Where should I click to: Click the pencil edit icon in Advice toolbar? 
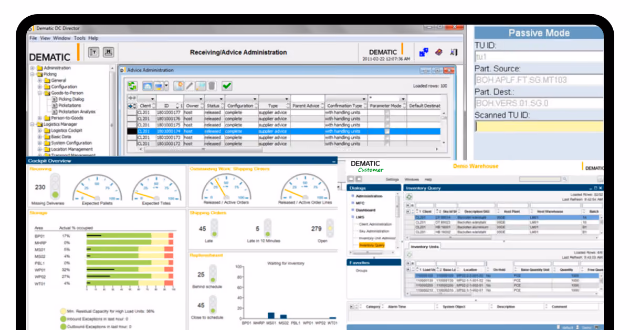click(x=190, y=86)
